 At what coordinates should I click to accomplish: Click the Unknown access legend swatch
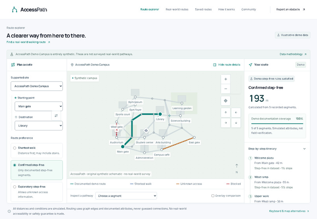(x=178, y=184)
